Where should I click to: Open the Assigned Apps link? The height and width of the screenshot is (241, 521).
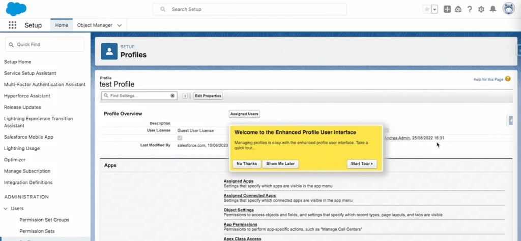click(x=239, y=181)
